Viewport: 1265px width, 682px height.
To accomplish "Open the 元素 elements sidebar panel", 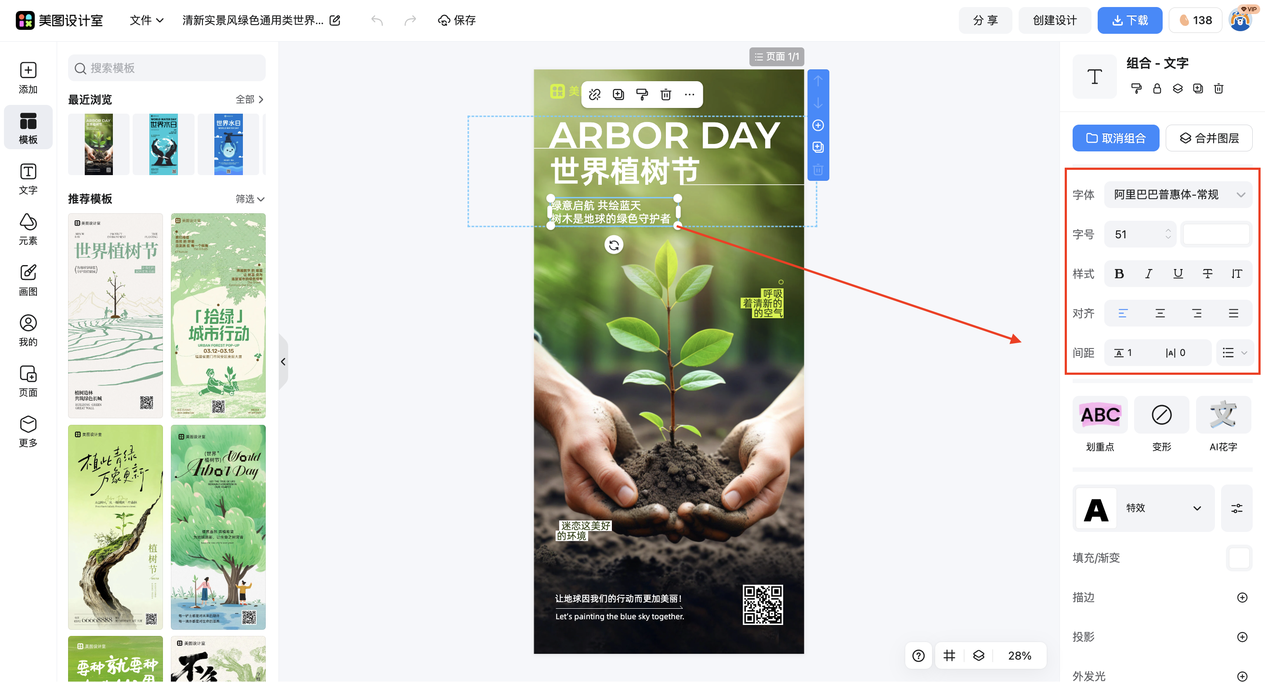I will [28, 229].
